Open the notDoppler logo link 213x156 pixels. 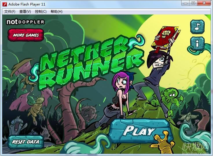(25, 22)
